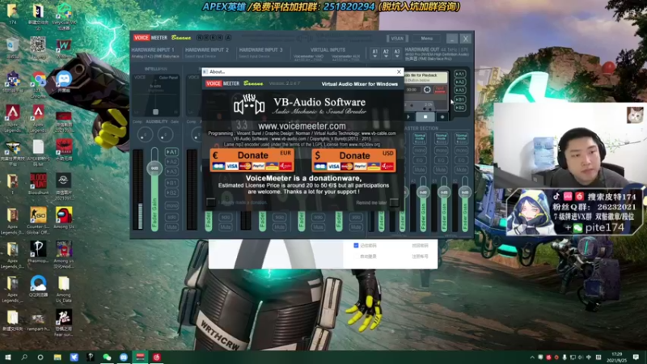Open the notification center in taskbar
Image resolution: width=647 pixels, height=364 pixels.
pyautogui.click(x=636, y=357)
